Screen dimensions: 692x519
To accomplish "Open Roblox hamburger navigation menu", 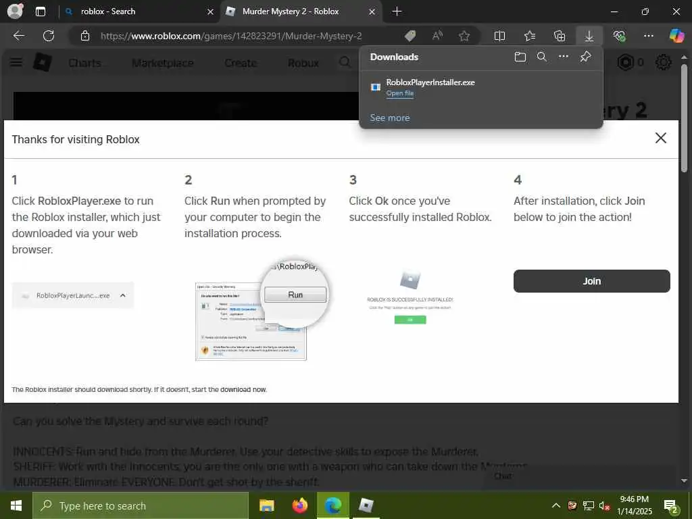I will point(16,62).
